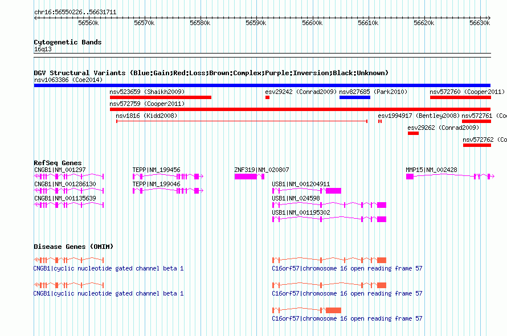Open the ZNF319|NM_020807 transcript label
This screenshot has width=507, height=336.
261,170
